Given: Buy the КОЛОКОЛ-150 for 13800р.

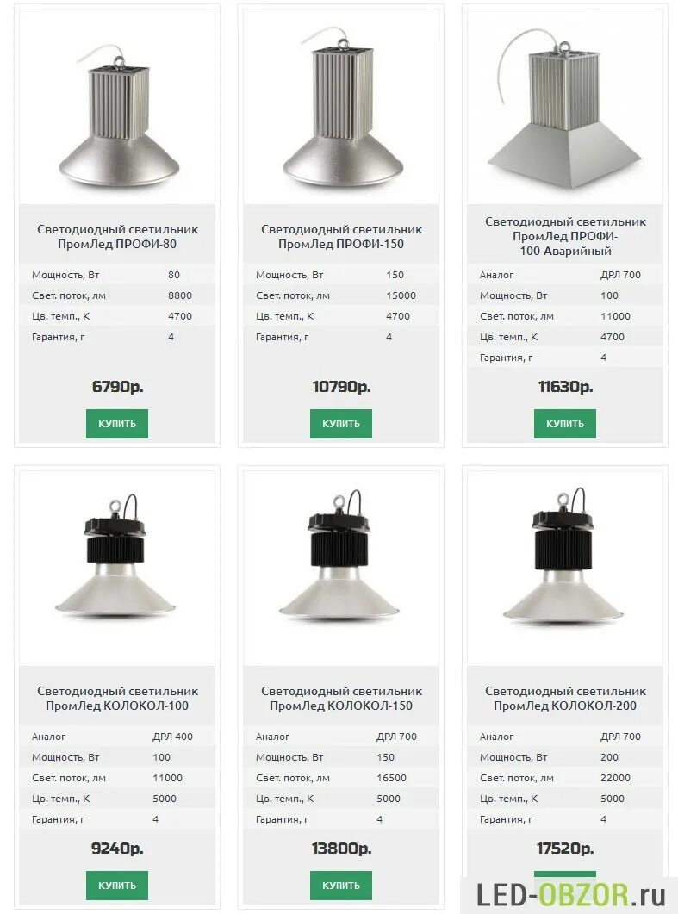Looking at the screenshot, I should 341,886.
